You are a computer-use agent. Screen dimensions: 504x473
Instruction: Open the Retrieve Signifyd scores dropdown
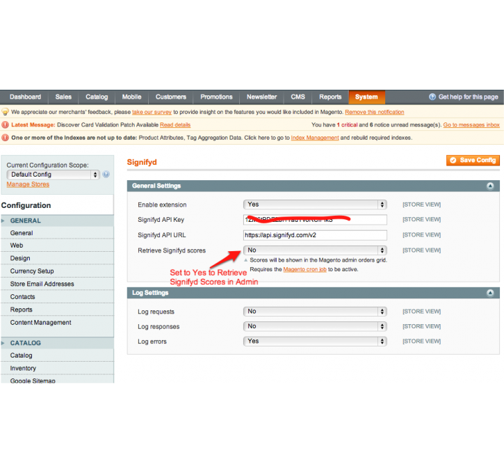pos(315,250)
